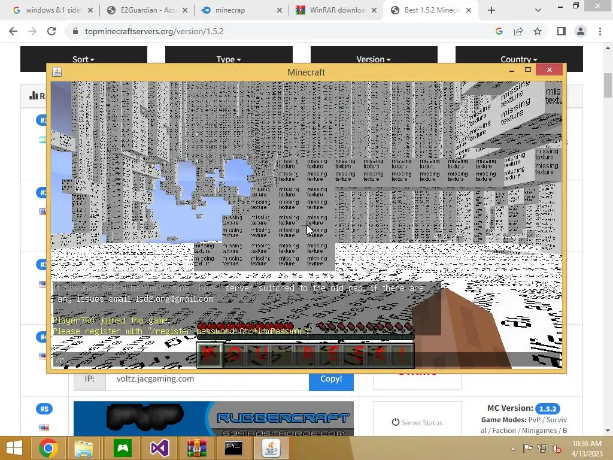Open the Version dropdown
Image resolution: width=613 pixels, height=460 pixels.
374,59
